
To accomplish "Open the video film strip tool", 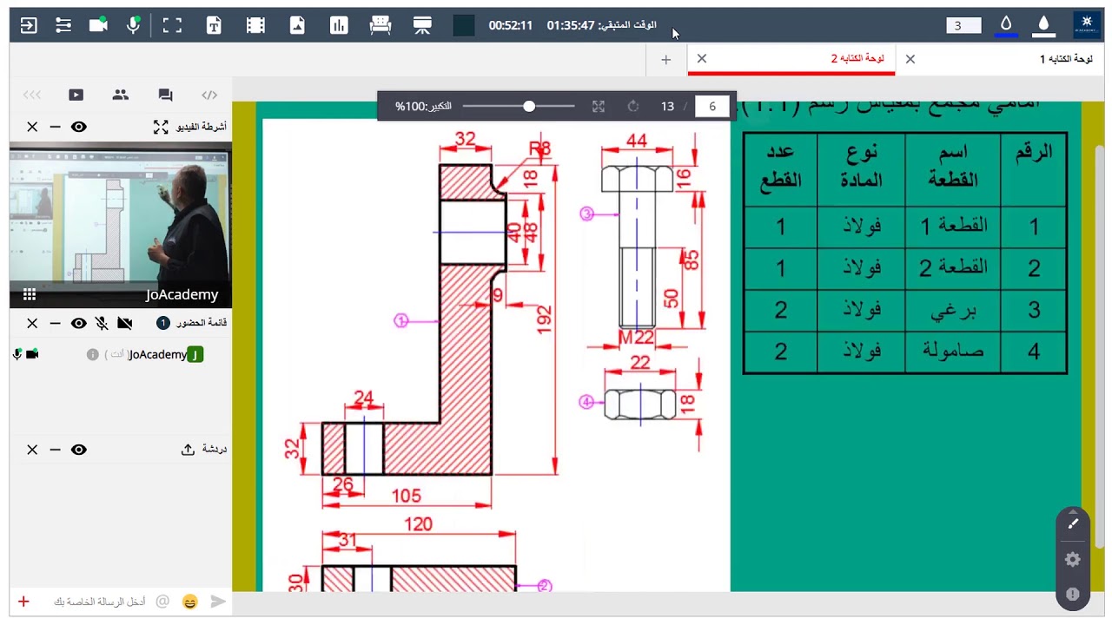I will (x=255, y=25).
